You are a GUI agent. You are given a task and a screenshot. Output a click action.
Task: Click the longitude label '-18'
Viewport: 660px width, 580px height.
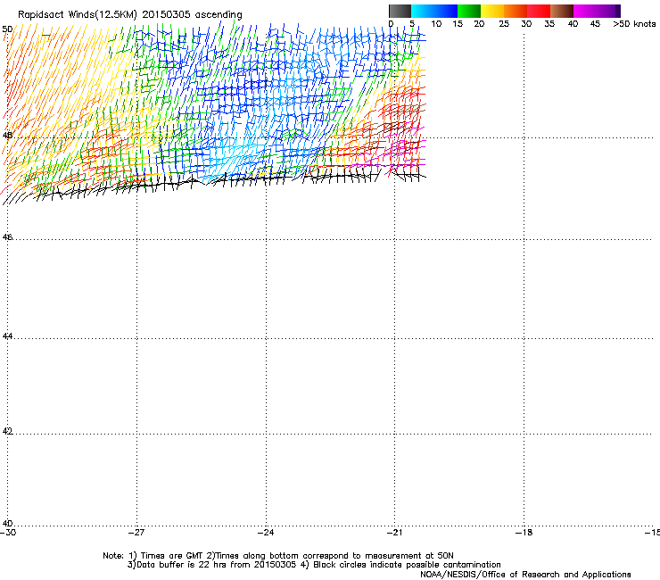click(x=524, y=533)
